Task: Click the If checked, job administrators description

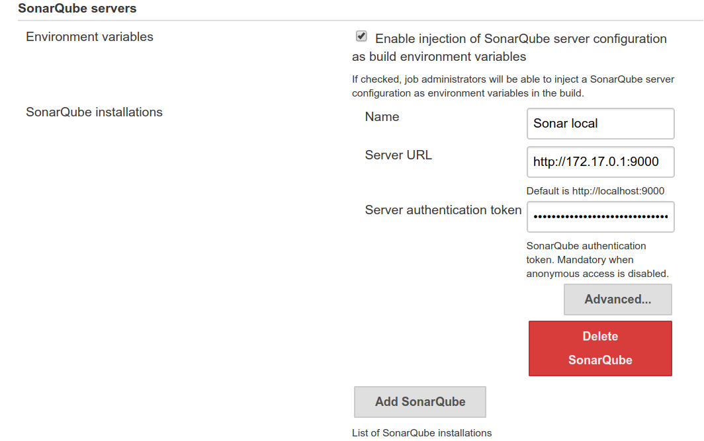Action: pyautogui.click(x=513, y=86)
